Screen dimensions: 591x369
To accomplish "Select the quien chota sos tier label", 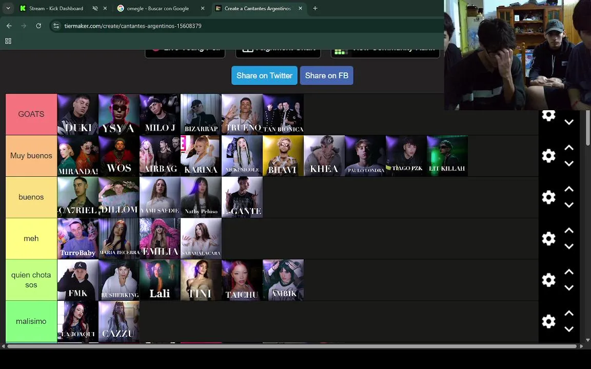I will [x=31, y=280].
